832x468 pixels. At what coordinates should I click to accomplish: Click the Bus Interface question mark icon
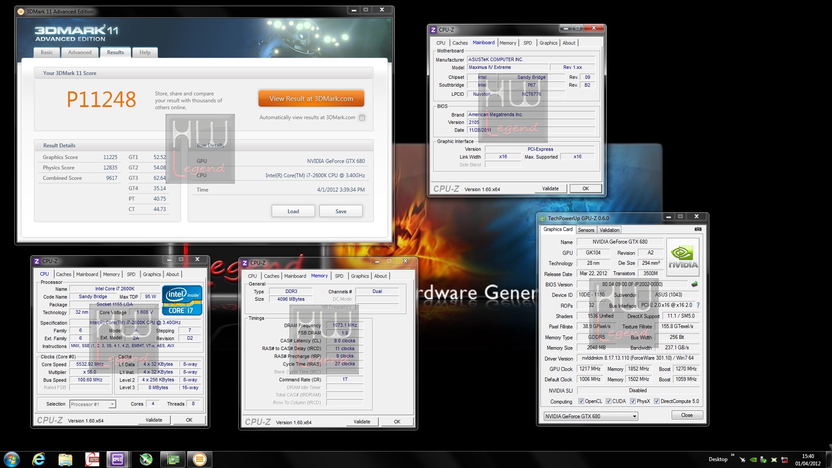pyautogui.click(x=698, y=305)
